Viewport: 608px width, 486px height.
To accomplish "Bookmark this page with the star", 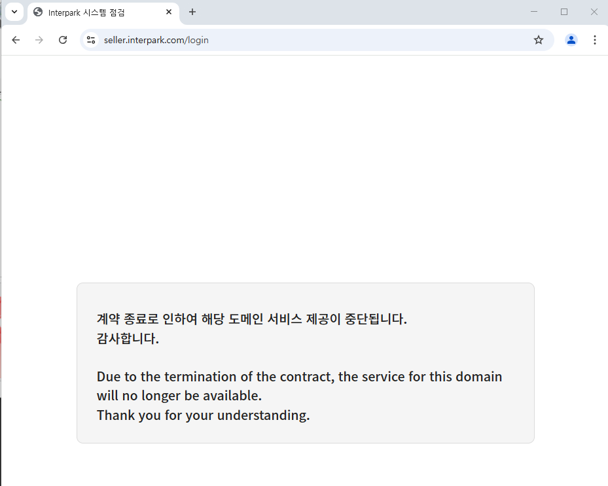I will click(539, 40).
